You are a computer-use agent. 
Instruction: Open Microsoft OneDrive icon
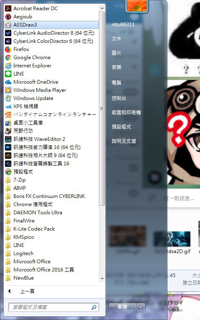8,82
